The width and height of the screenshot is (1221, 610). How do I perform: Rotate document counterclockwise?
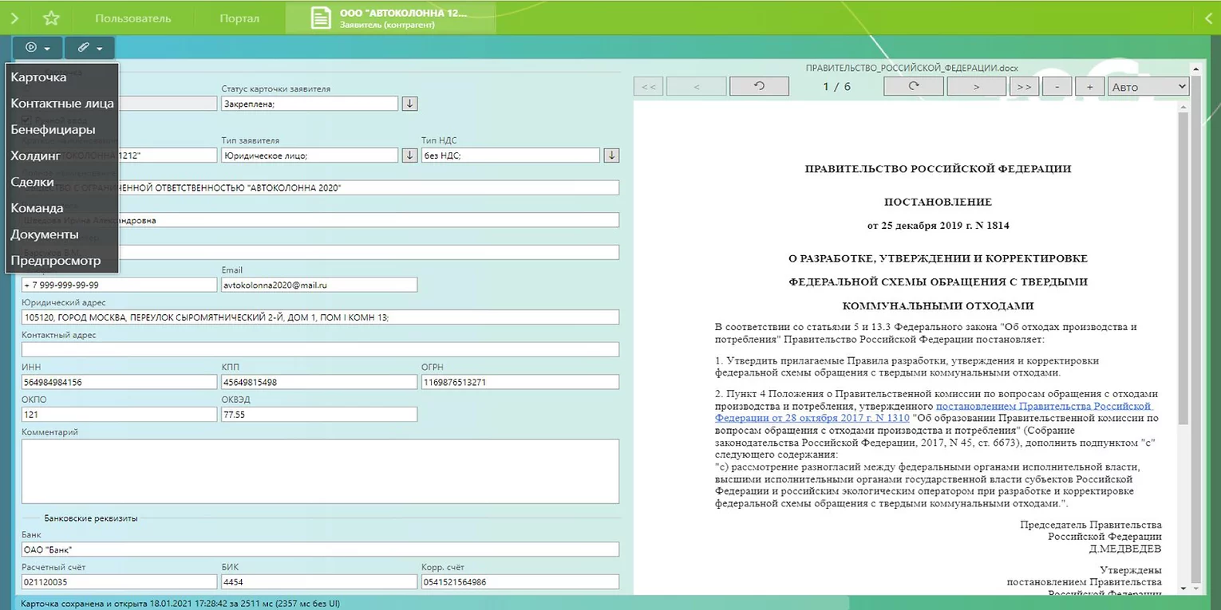[760, 86]
